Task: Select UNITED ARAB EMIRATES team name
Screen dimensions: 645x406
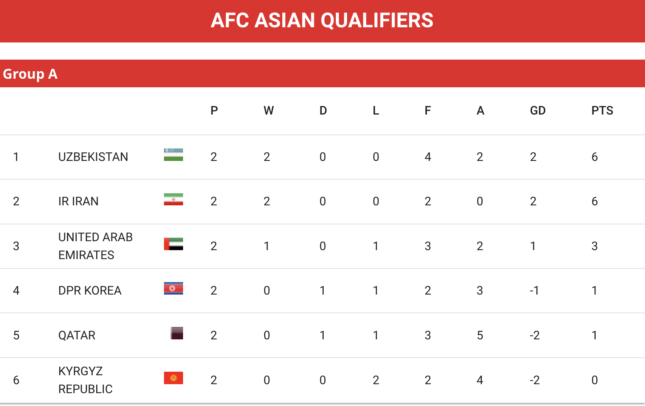Action: 95,246
